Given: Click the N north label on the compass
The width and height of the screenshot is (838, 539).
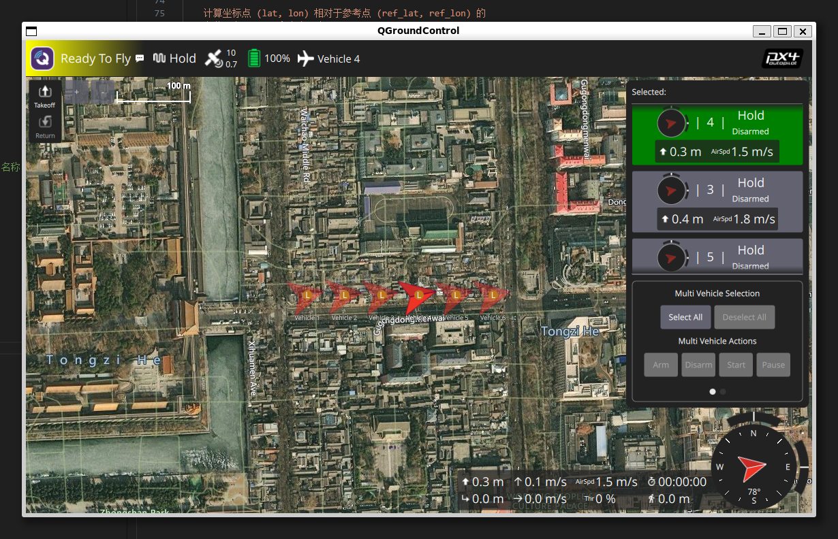Looking at the screenshot, I should coord(753,434).
